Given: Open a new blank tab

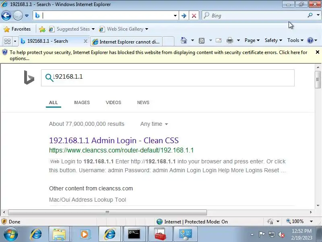Looking at the screenshot, I should [168, 42].
